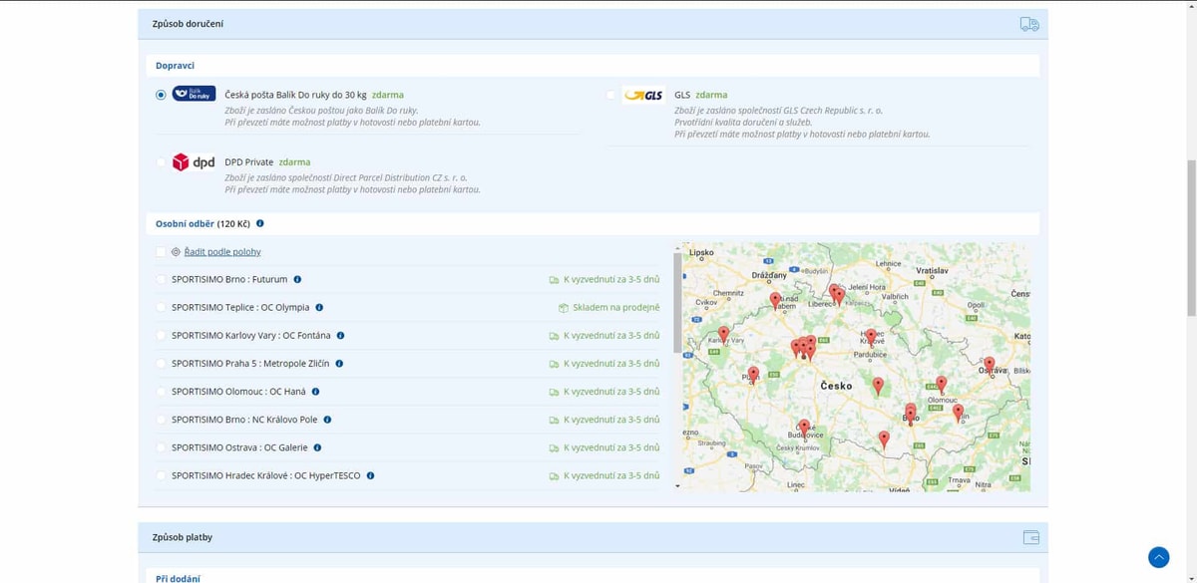
Task: Click the location target icon beside Řadit podle polohy
Action: click(x=176, y=252)
